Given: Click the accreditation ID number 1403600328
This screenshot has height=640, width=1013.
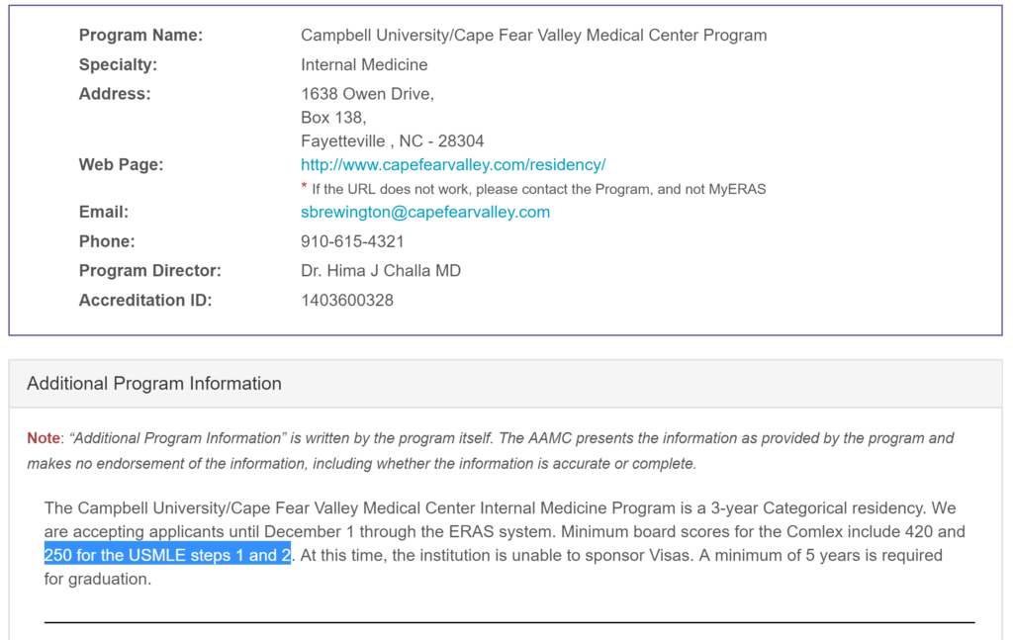Looking at the screenshot, I should click(347, 301).
